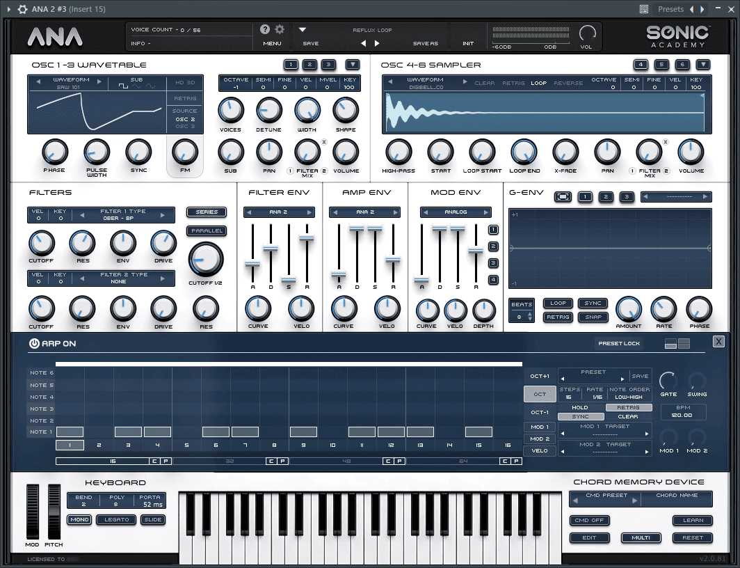Select oscillator 2 button

pos(309,64)
